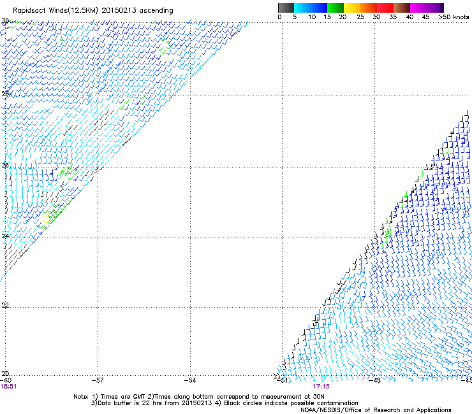This screenshot has height=414, width=472.
Task: Click the brown 35-40 knots legend swatch
Action: [402, 8]
